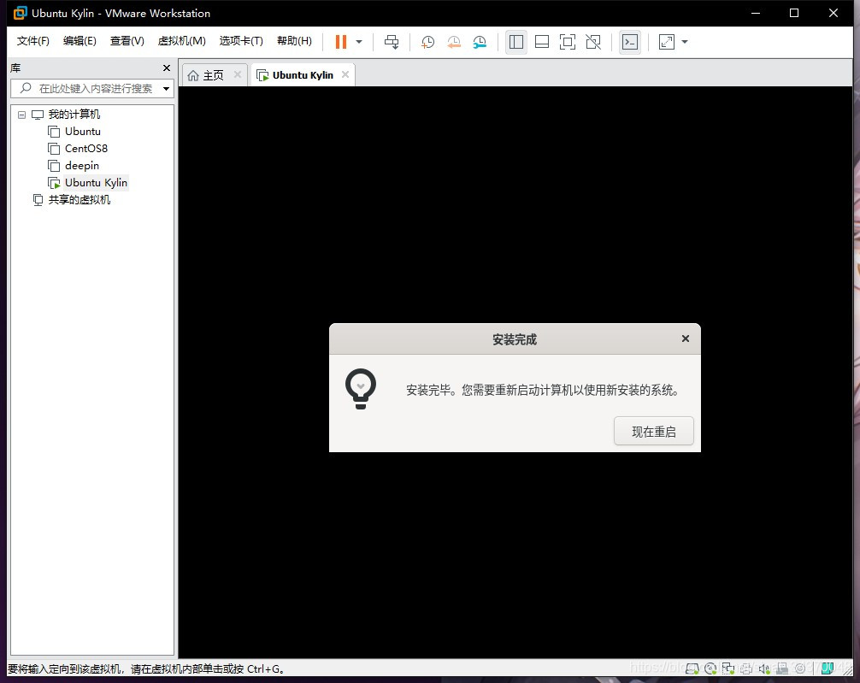Screen dimensions: 860x683
Task: Select 共享的虚拟机 in the library
Action: pos(79,200)
